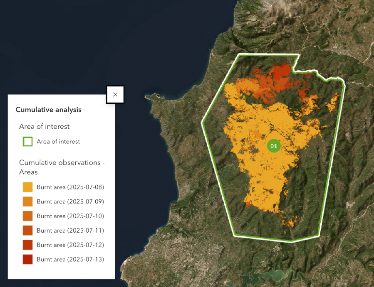The image size is (374, 287).
Task: Click the 'Cumulative analysis' panel title
Action: pyautogui.click(x=48, y=110)
